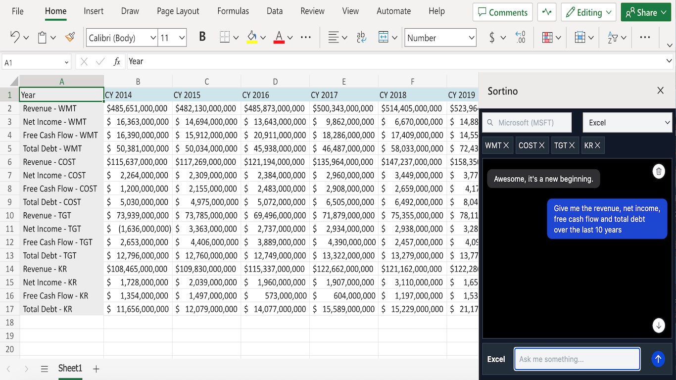
Task: Select column C header
Action: click(207, 82)
